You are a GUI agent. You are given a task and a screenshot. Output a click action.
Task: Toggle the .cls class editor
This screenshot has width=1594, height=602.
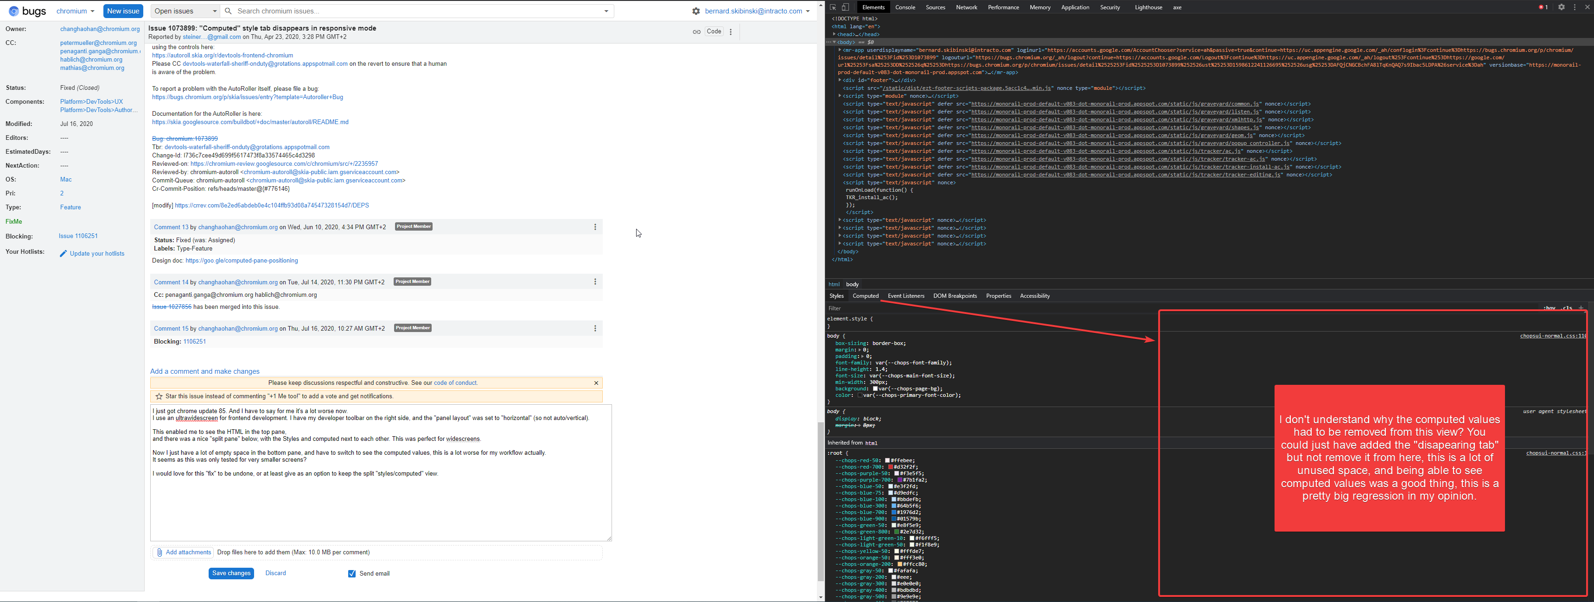[1567, 308]
